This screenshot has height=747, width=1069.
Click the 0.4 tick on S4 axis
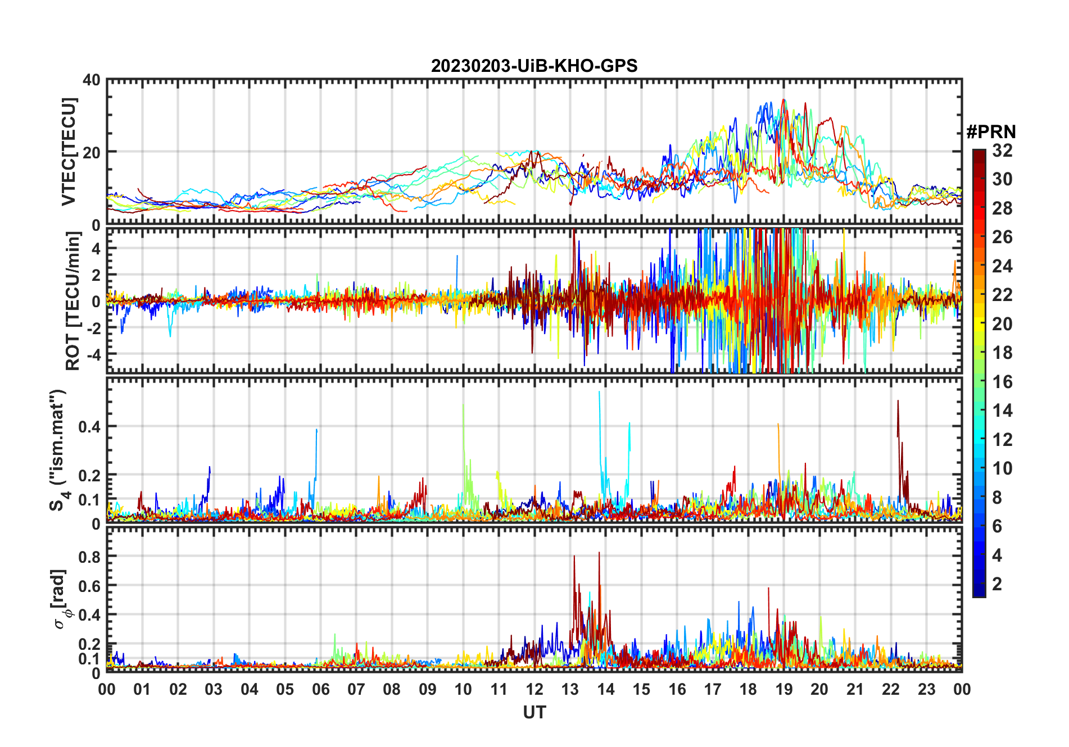click(88, 426)
